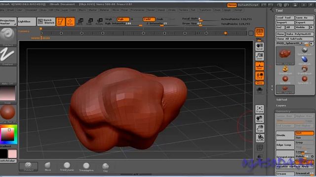316x177 pixels.
Task: Toggle Persp perspective view button
Action: pyautogui.click(x=260, y=32)
